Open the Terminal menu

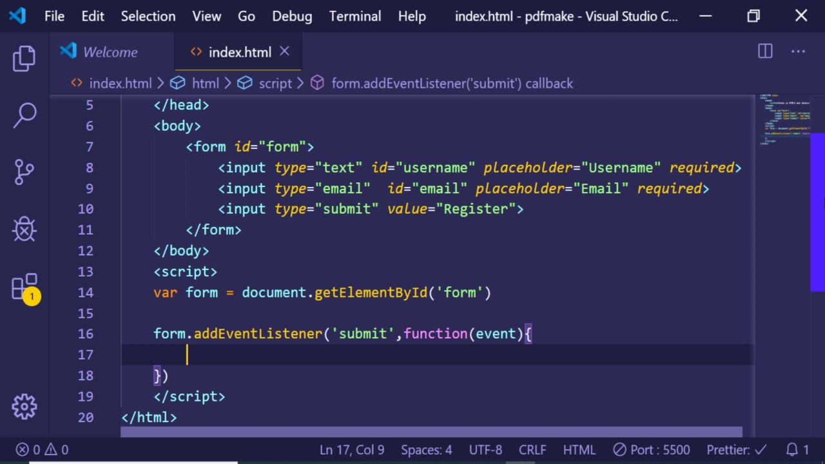coord(354,16)
